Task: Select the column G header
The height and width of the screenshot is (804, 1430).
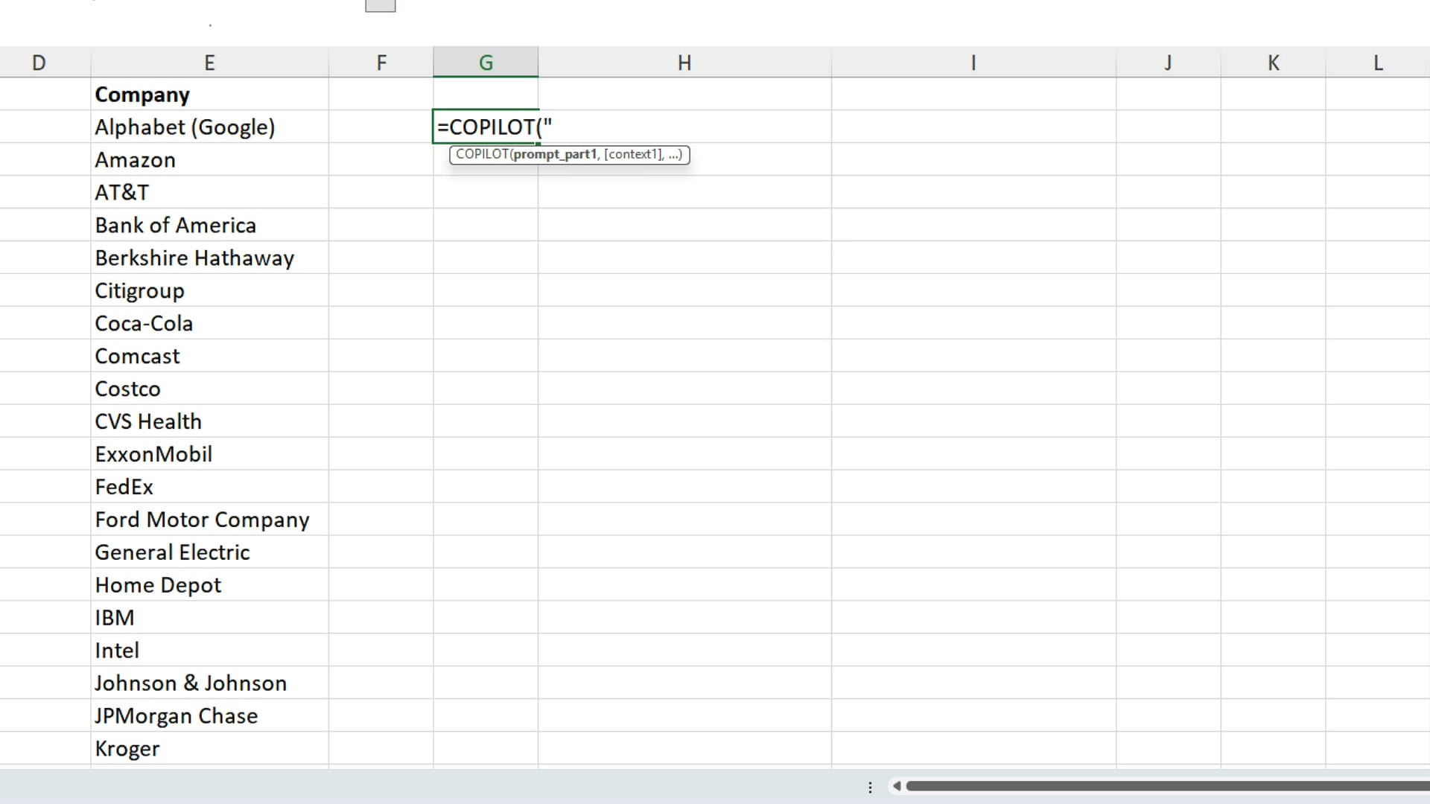Action: [x=485, y=62]
